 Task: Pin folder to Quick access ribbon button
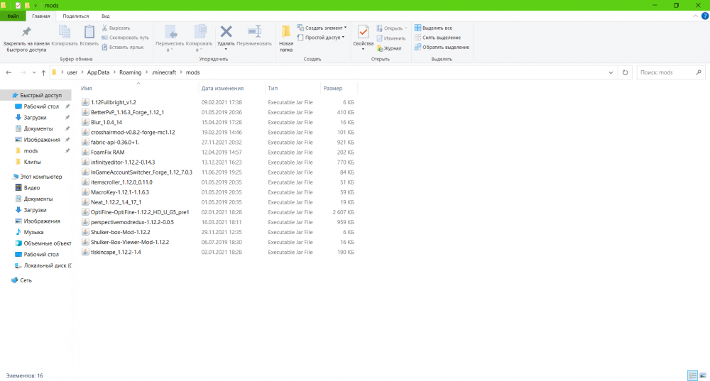click(26, 39)
